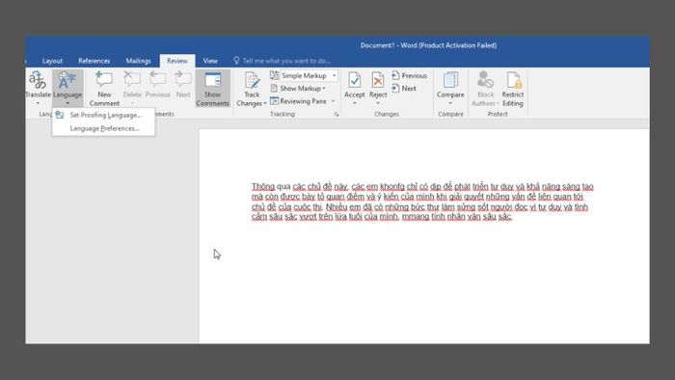Viewport: 675px width, 380px height.
Task: Click the Translate icon
Action: (x=37, y=80)
